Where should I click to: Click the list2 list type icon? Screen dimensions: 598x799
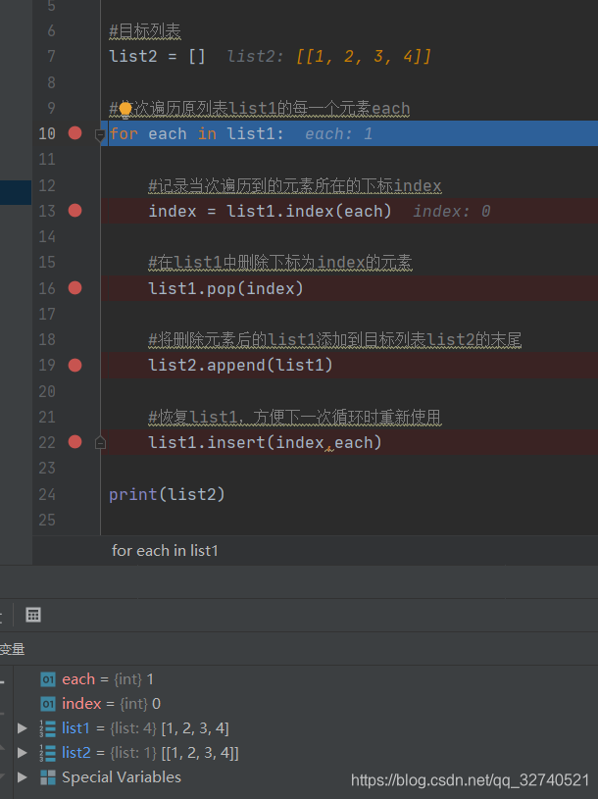coord(47,753)
